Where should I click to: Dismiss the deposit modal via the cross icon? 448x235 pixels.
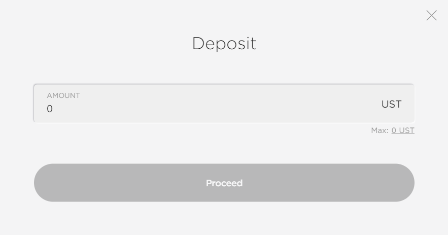(x=431, y=15)
